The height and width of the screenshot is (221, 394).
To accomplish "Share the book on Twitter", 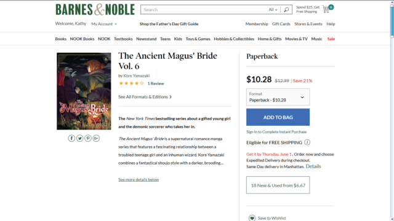I will pyautogui.click(x=79, y=138).
